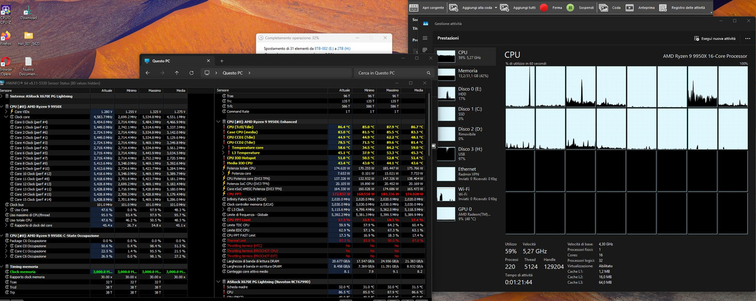The image size is (756, 301).
Task: Select CPU in the Prestazioni list
Action: click(x=465, y=57)
